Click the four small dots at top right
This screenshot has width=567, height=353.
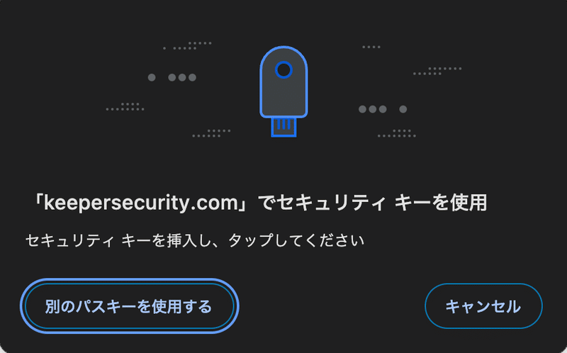point(371,47)
